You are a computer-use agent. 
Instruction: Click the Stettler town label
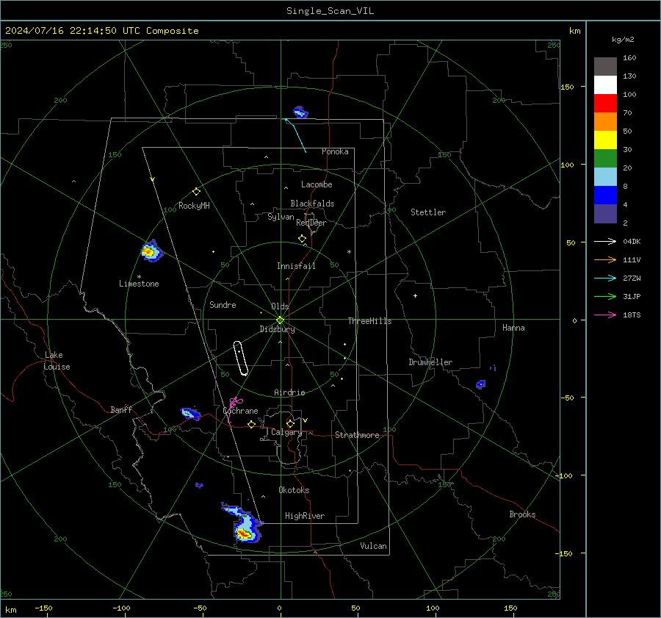[428, 212]
